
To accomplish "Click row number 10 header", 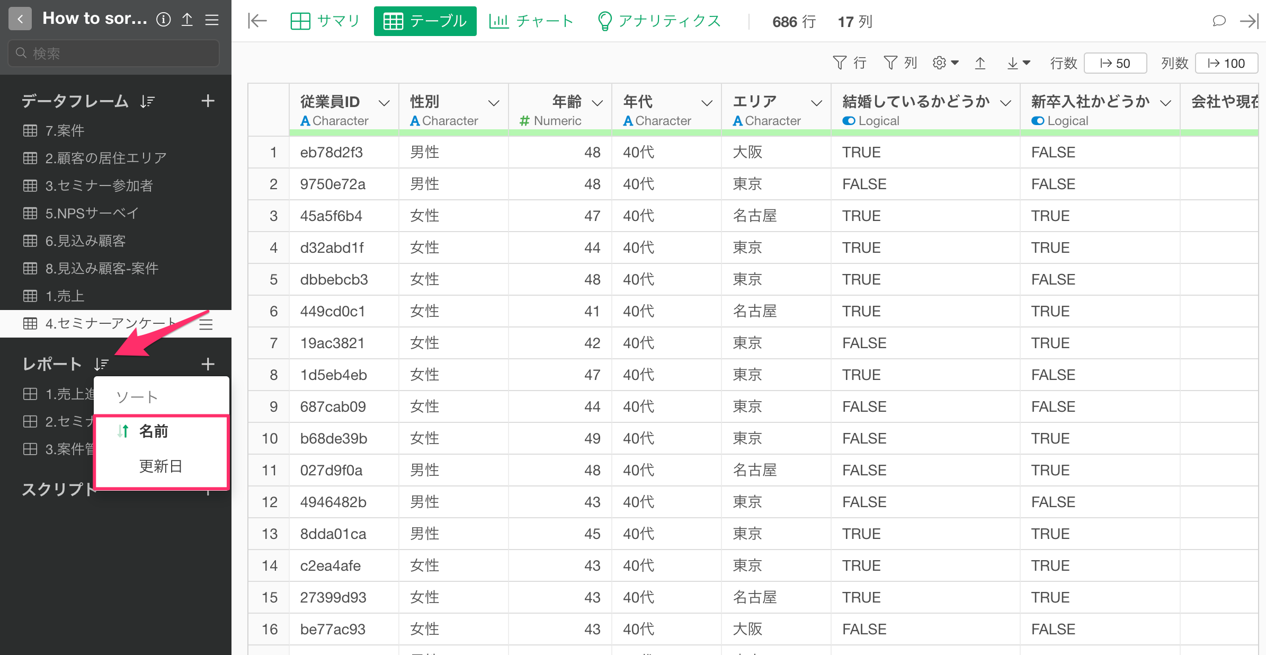I will (269, 439).
